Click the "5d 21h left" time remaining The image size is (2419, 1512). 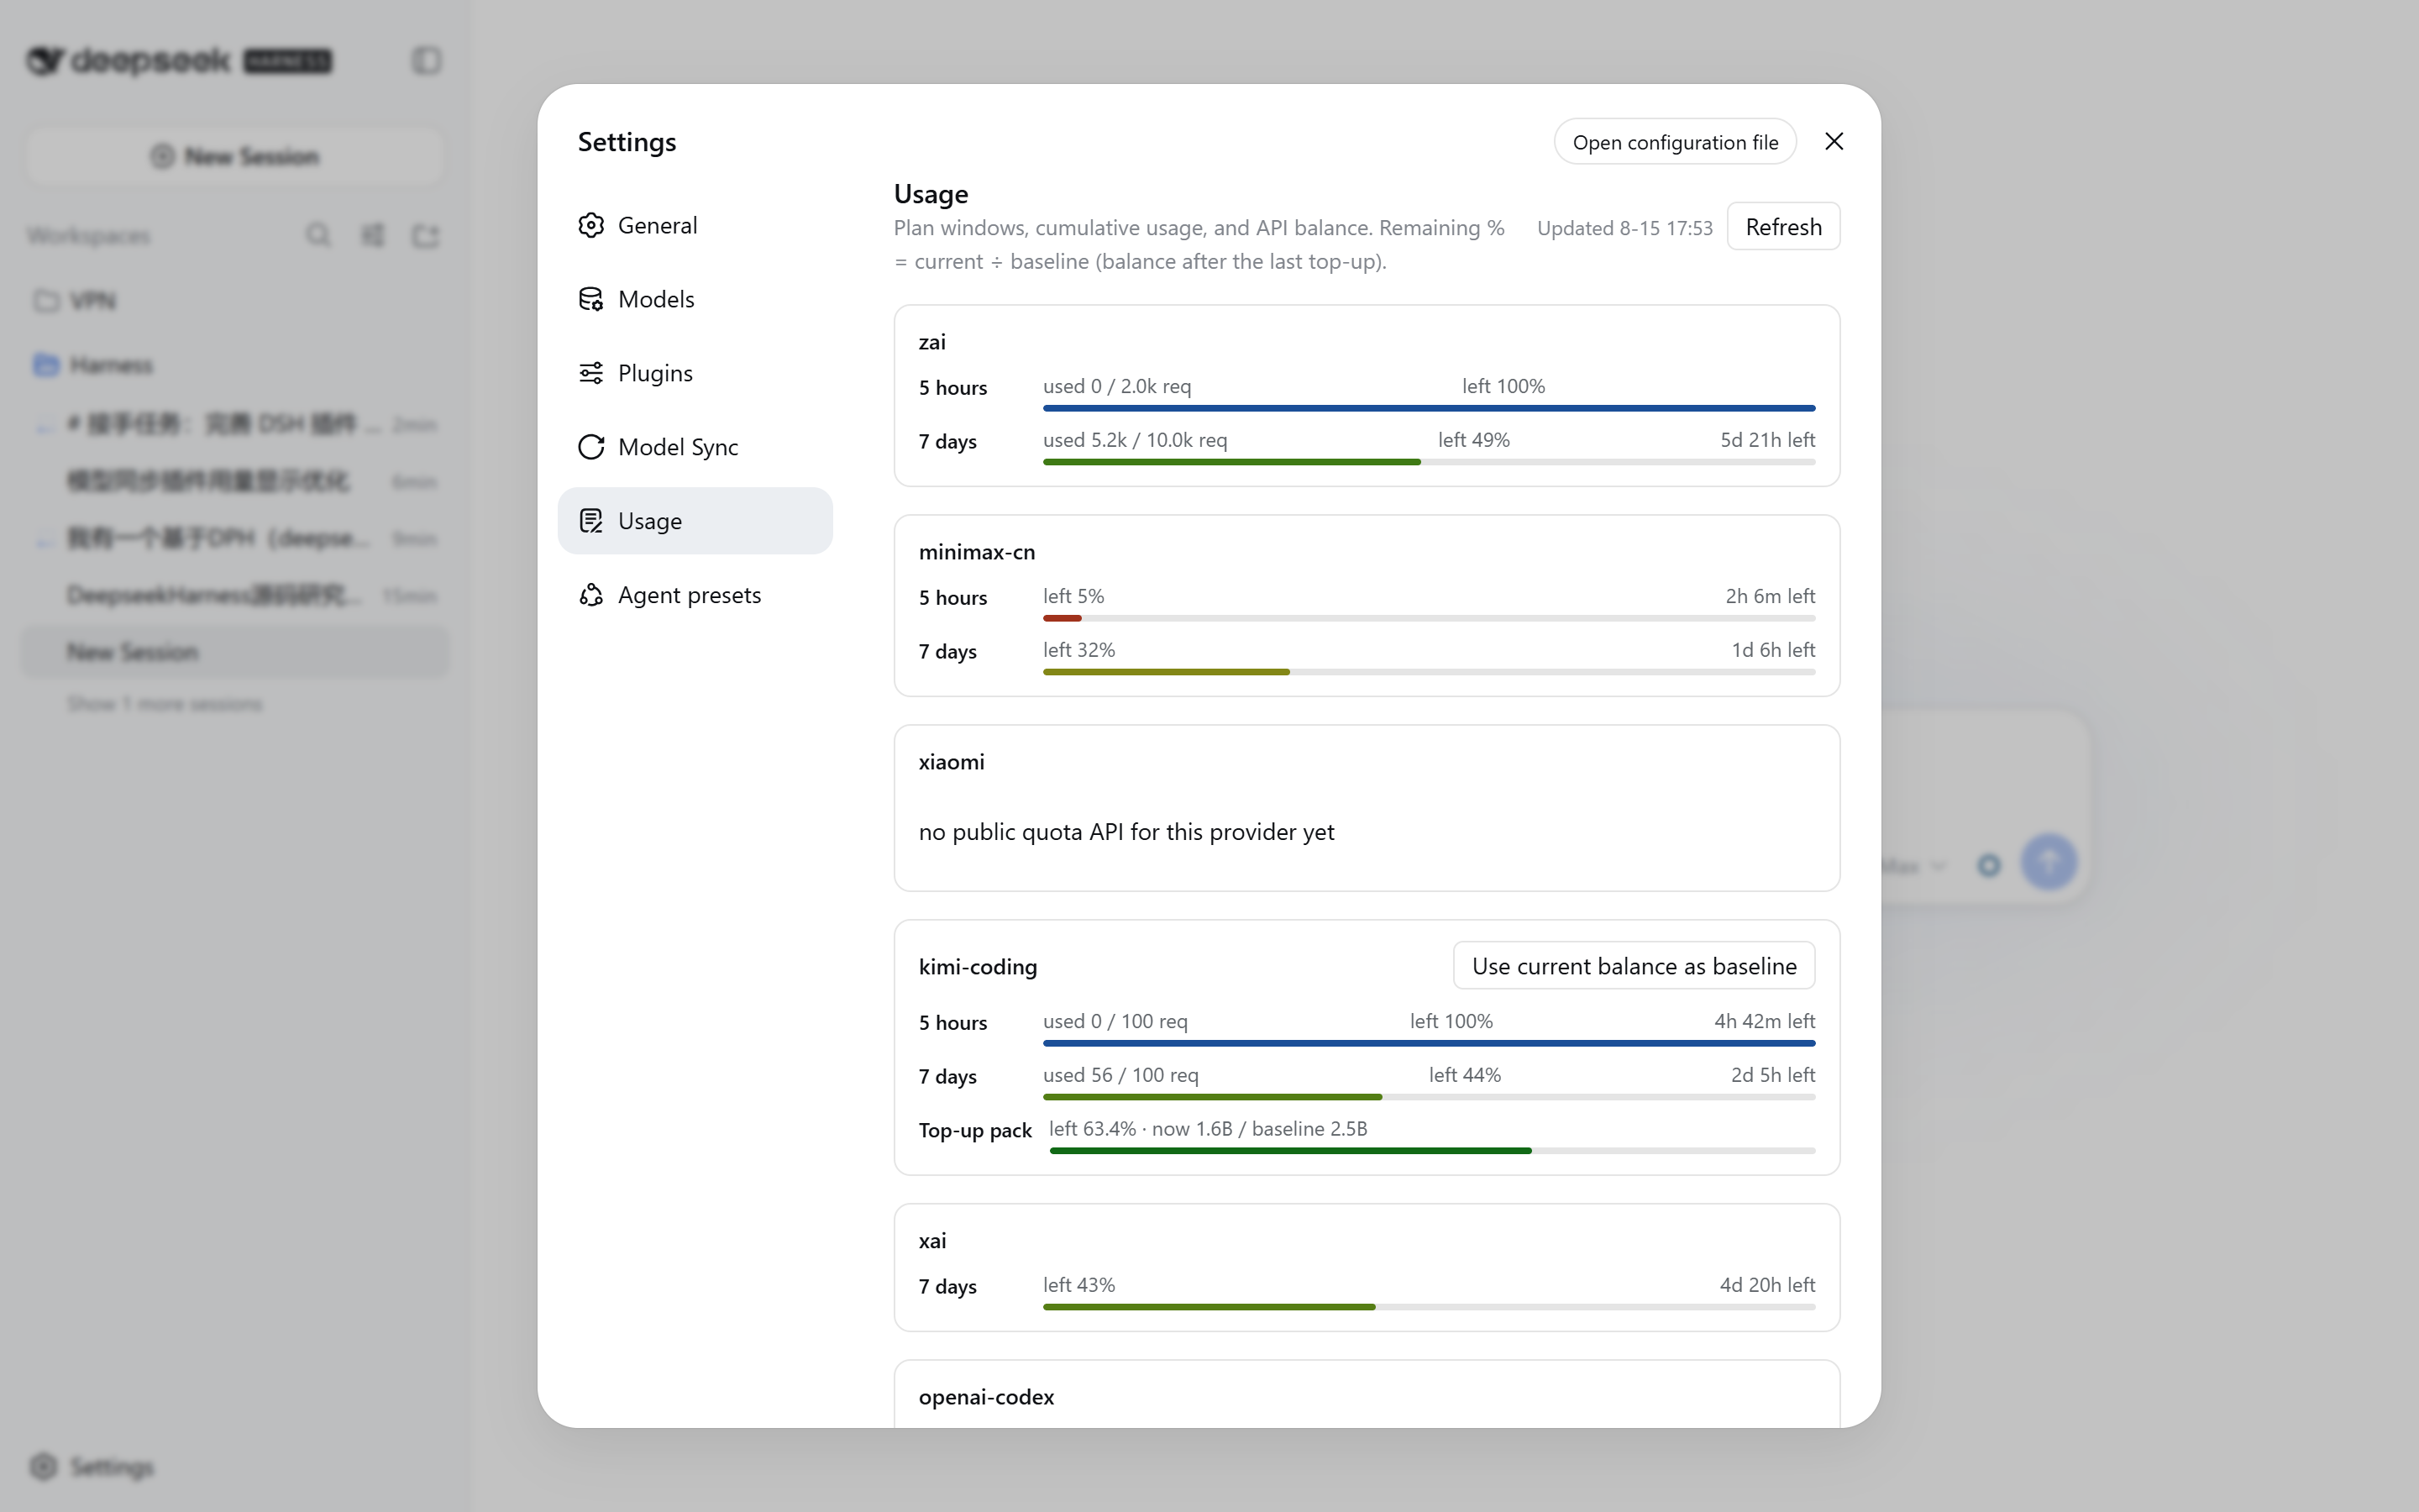(x=1767, y=440)
